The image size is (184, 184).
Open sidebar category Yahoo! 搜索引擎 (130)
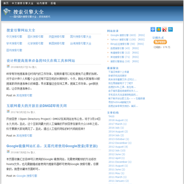[123, 39]
